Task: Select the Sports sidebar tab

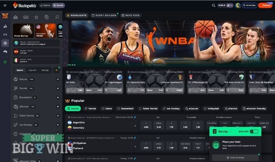Action: (20, 70)
